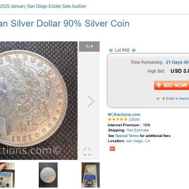Open the san diego, CA location link
The height and width of the screenshot is (189, 189).
(138, 141)
